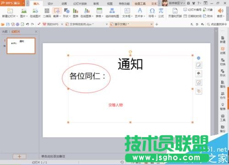Insert a table with the 表格 icon

coord(99,11)
